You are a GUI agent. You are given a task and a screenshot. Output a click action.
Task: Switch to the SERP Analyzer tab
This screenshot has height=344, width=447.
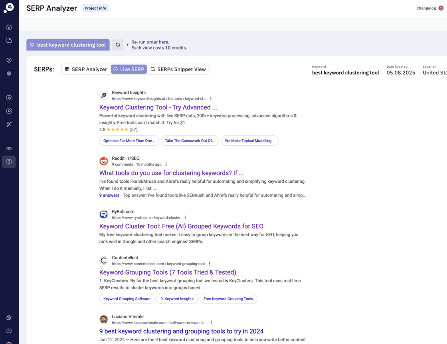[86, 69]
